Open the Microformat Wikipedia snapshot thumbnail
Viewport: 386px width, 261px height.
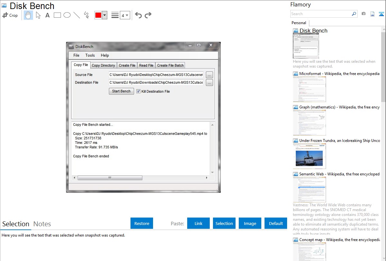coord(309,89)
